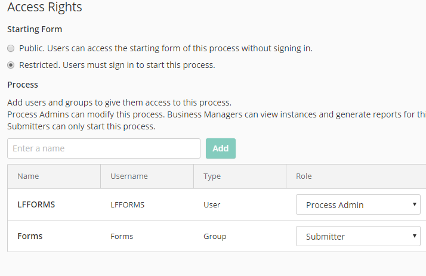
Task: Select the LFFORMS name in table
Action: point(36,205)
